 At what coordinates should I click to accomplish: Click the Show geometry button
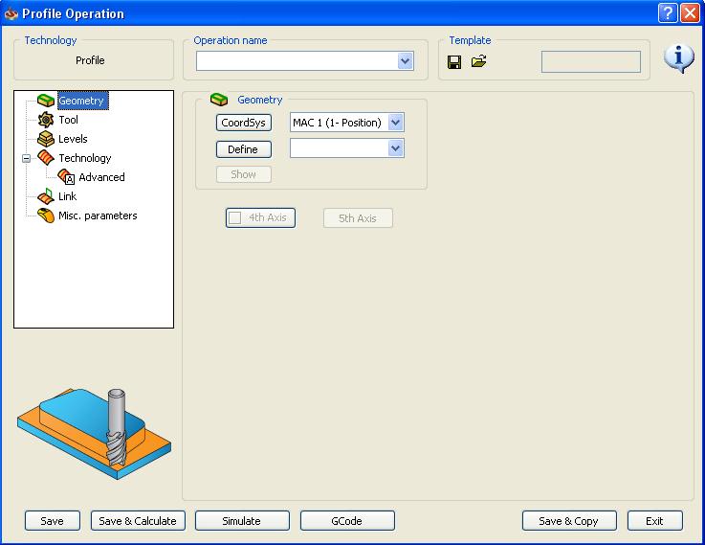[x=244, y=174]
